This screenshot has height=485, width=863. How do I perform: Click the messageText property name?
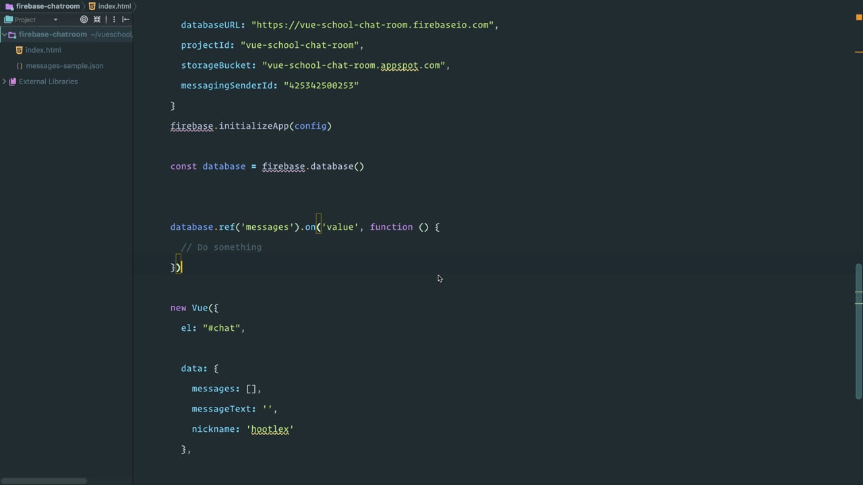(221, 409)
